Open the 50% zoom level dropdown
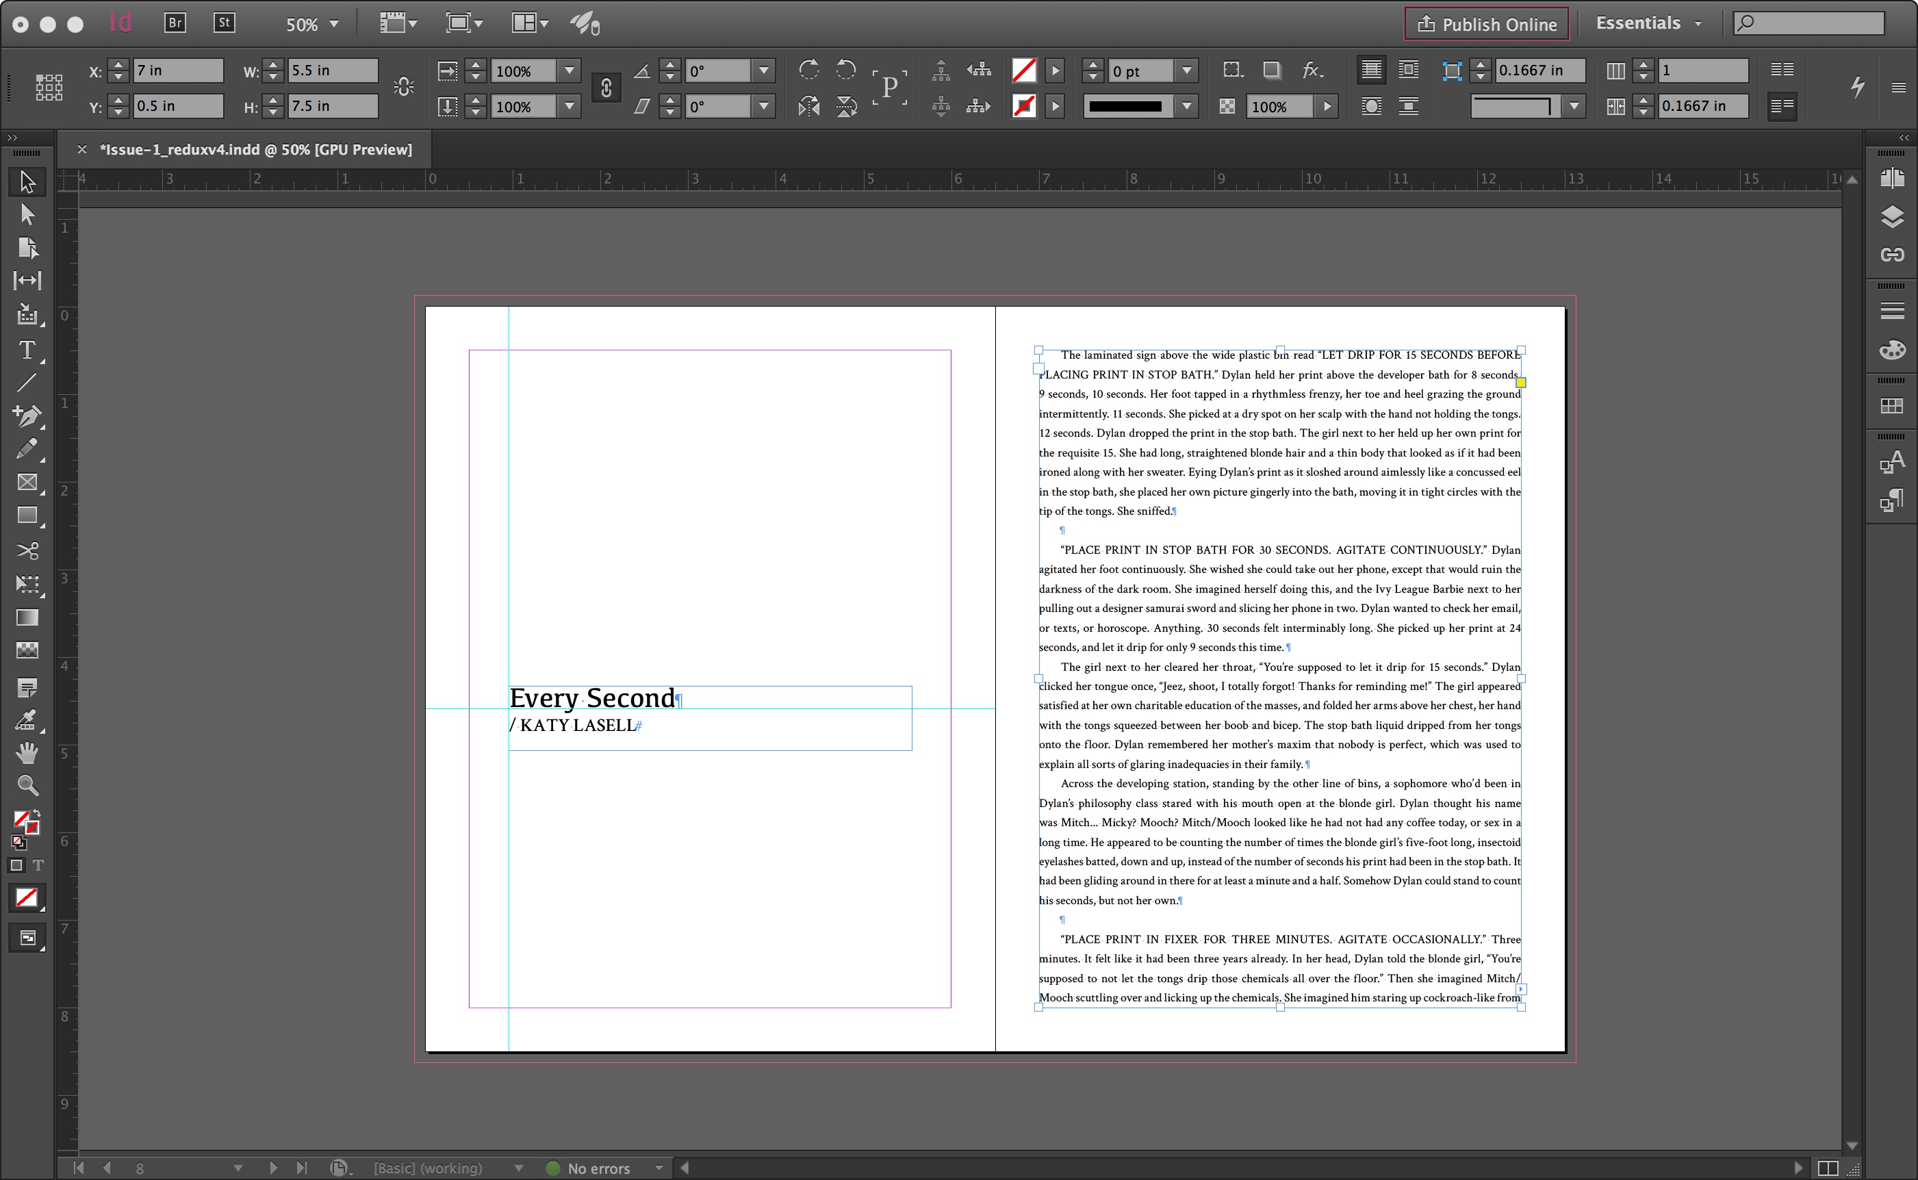This screenshot has height=1180, width=1918. [334, 24]
